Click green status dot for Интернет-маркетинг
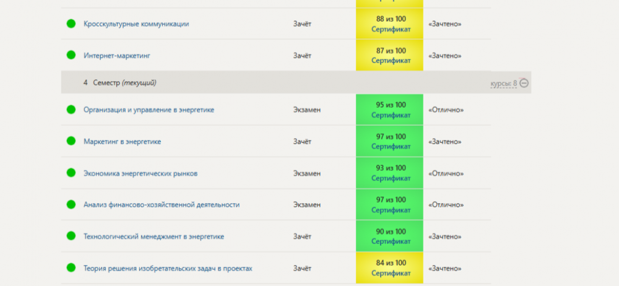619x286 pixels. 71,55
